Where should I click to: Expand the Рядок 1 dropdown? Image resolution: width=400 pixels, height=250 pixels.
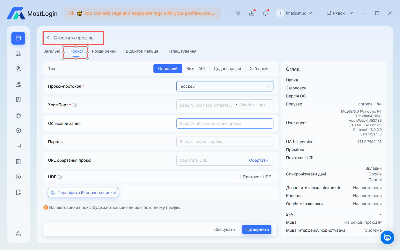tap(340, 13)
